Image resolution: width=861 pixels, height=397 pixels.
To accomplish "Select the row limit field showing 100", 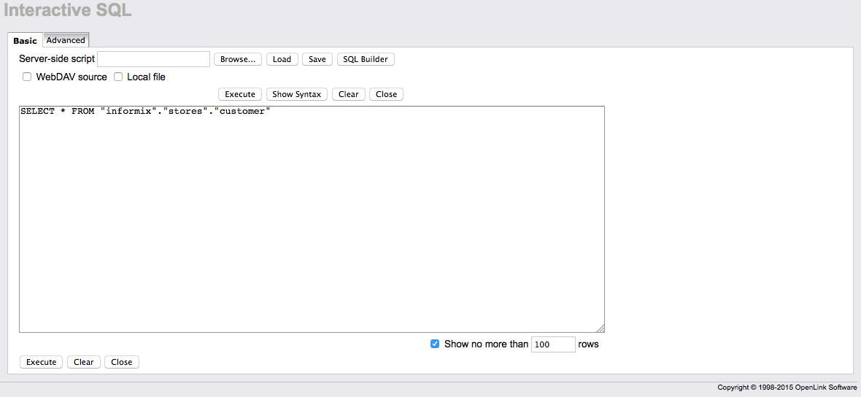I will [x=552, y=344].
